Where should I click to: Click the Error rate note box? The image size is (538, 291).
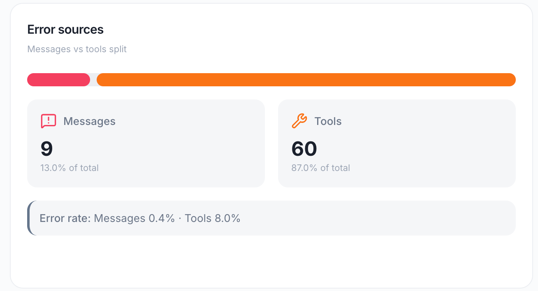[271, 218]
